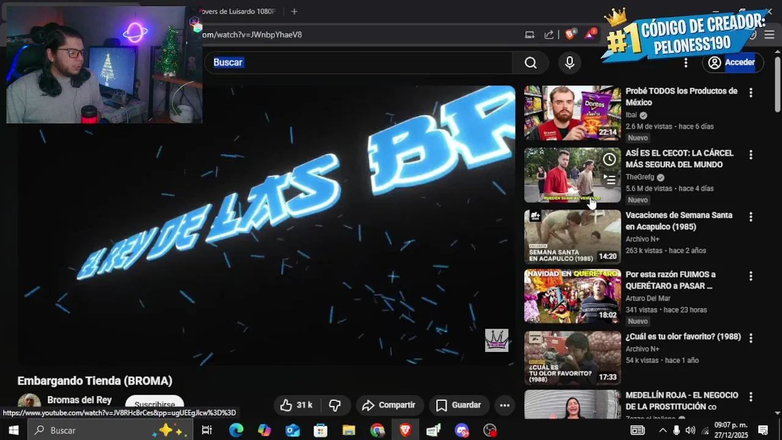This screenshot has width=782, height=440.
Task: Open Microsoft Store from taskbar
Action: [x=321, y=430]
